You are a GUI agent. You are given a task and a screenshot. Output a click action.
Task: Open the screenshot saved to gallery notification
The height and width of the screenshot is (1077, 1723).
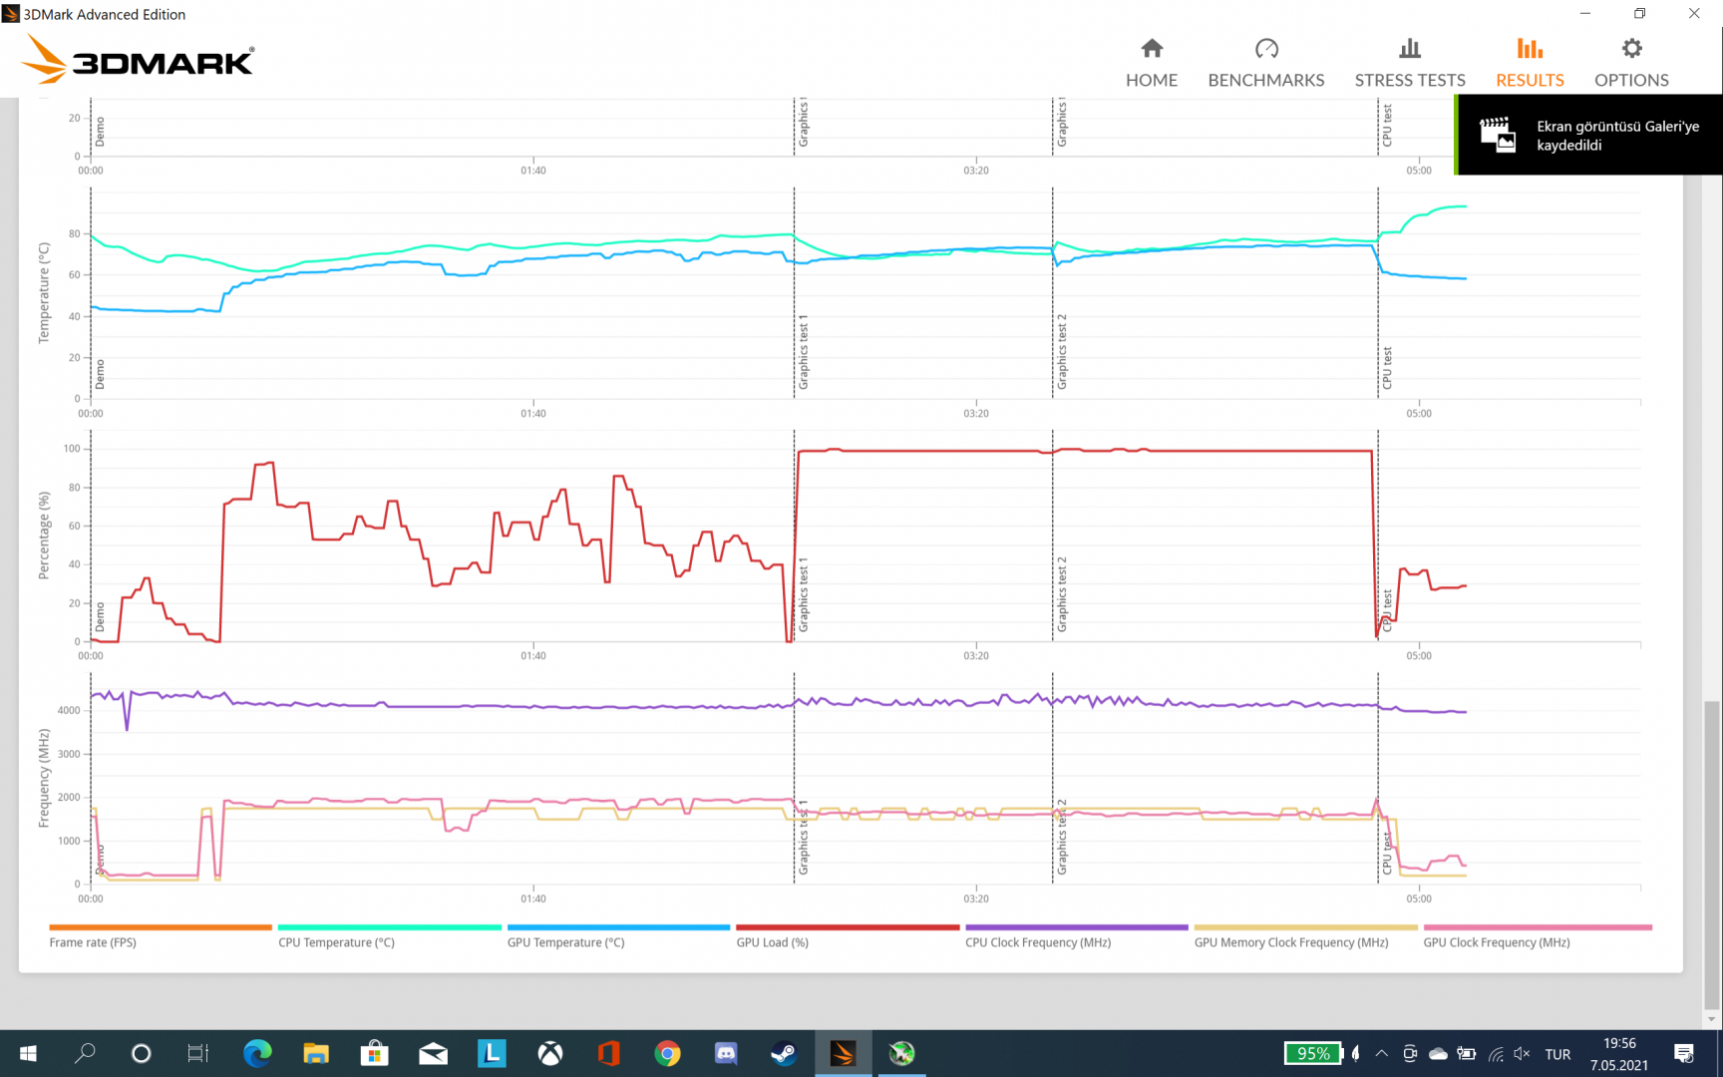1589,135
